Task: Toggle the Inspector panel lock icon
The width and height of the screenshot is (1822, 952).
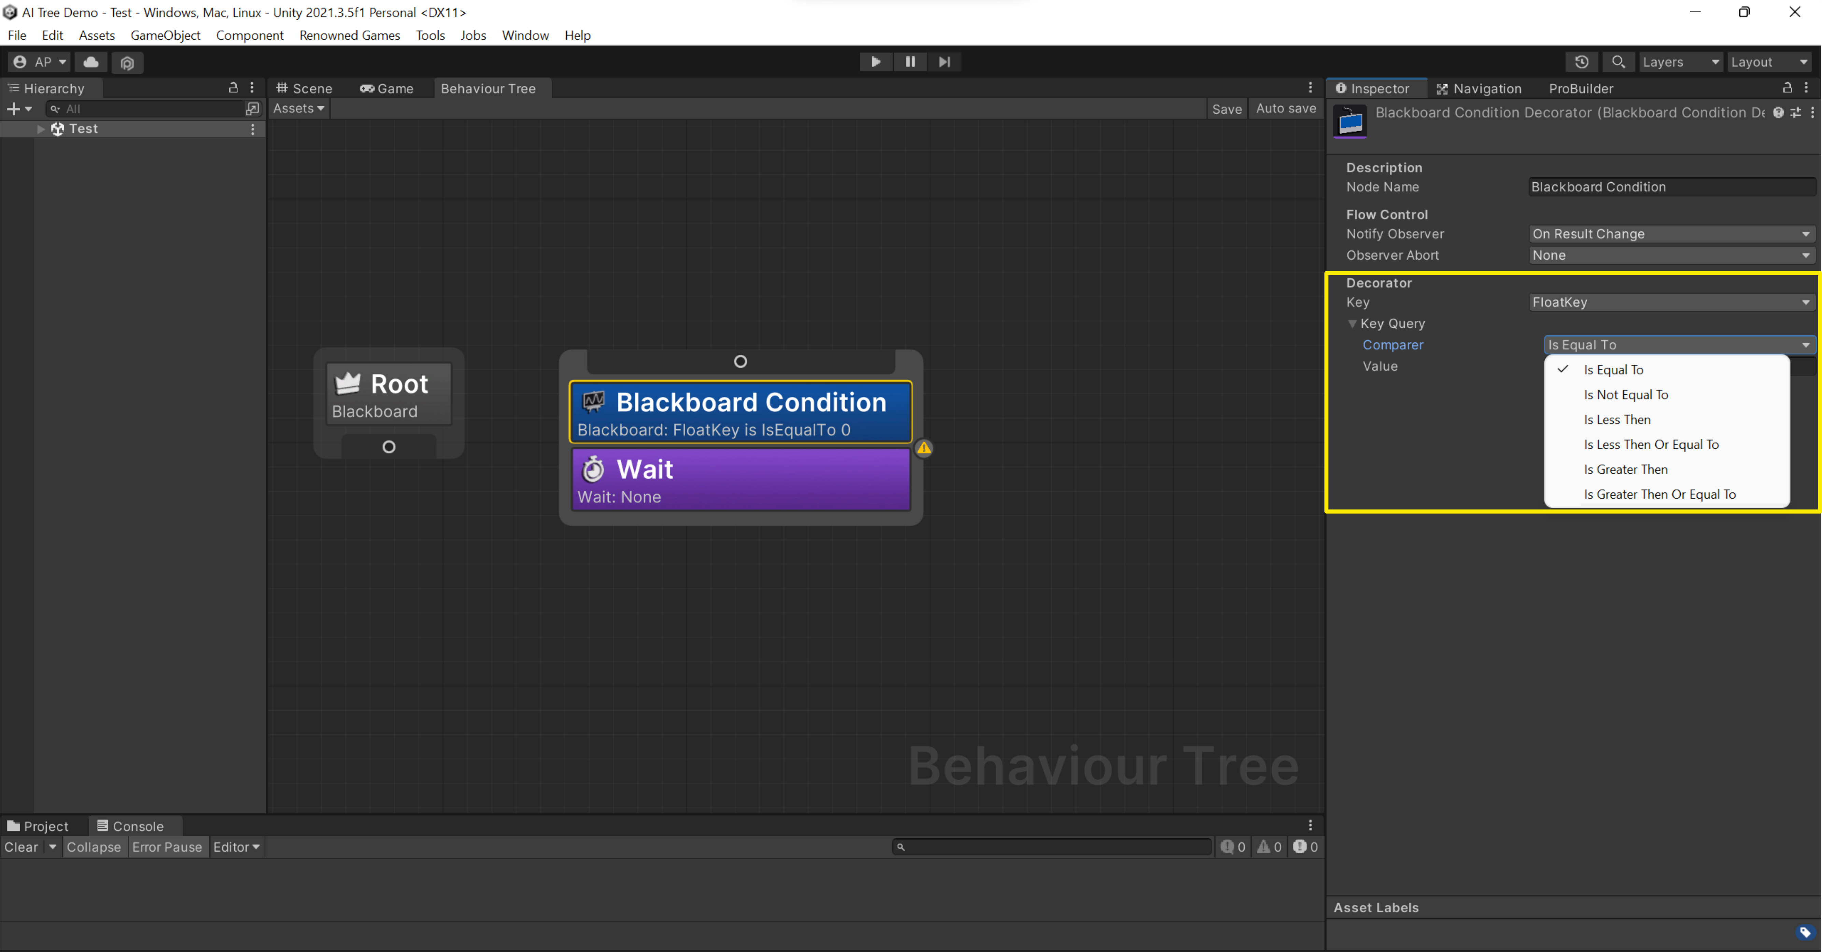Action: click(x=1786, y=88)
